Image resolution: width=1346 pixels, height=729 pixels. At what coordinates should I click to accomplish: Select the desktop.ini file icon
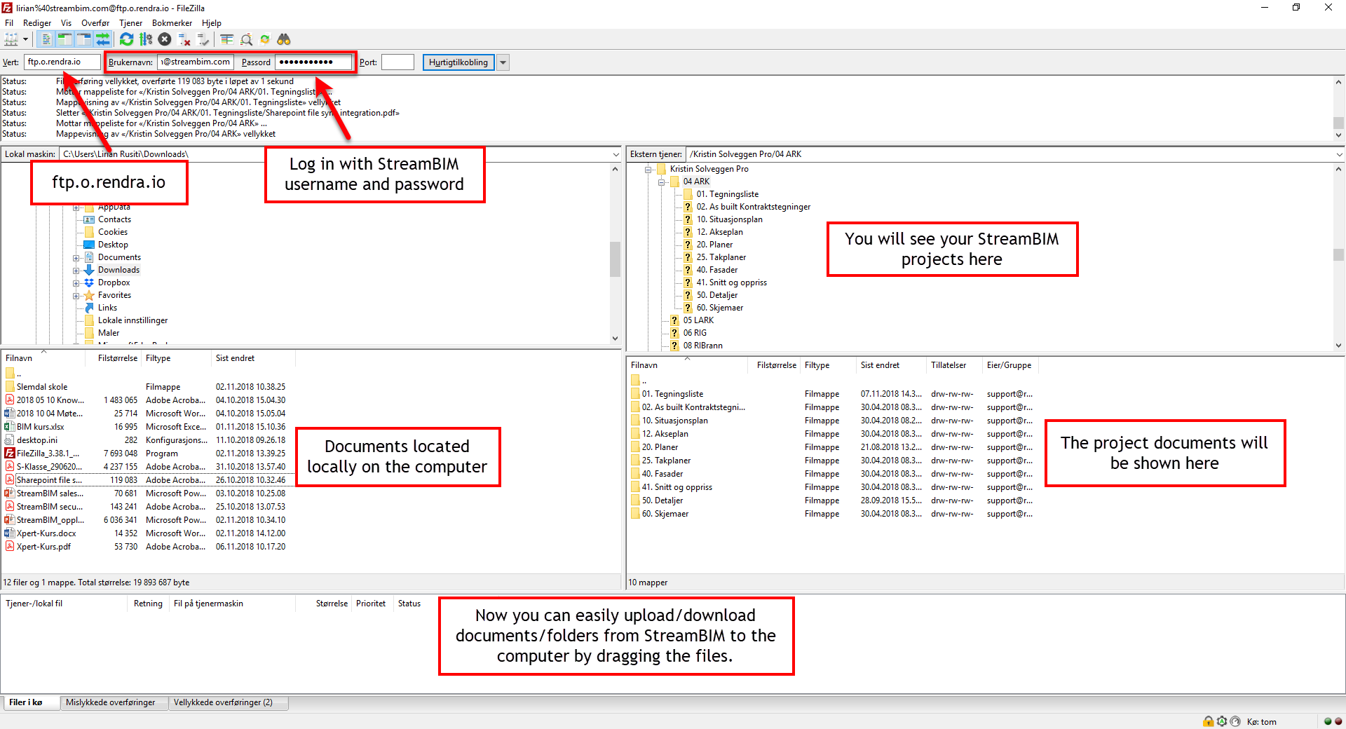[x=10, y=440]
